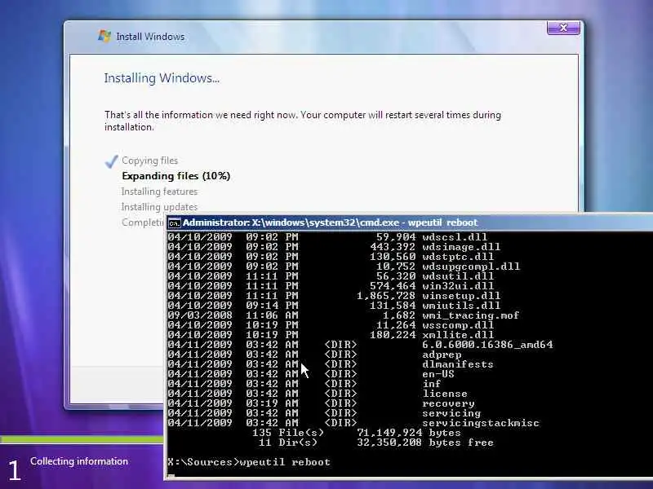Click the Windows flag icon in Install Windows title
653x489 pixels.
104,36
